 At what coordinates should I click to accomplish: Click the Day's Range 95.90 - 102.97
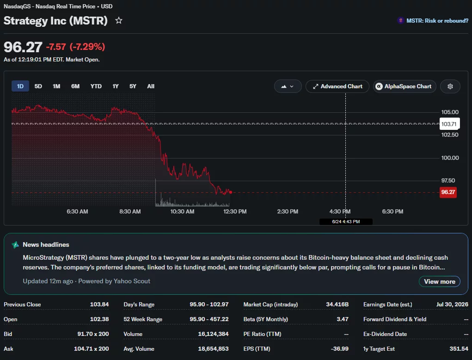(x=209, y=305)
